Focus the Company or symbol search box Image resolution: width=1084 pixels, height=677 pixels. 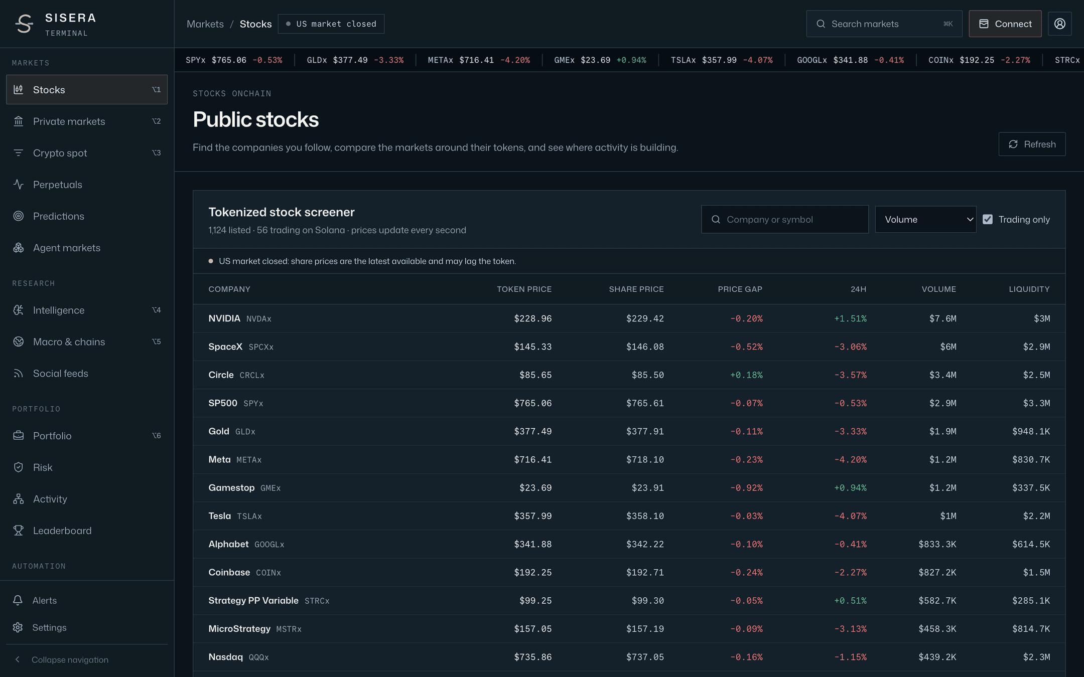tap(785, 219)
